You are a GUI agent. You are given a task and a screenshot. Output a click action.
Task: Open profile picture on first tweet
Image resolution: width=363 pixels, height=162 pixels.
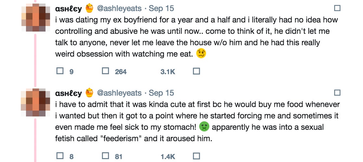(35, 18)
